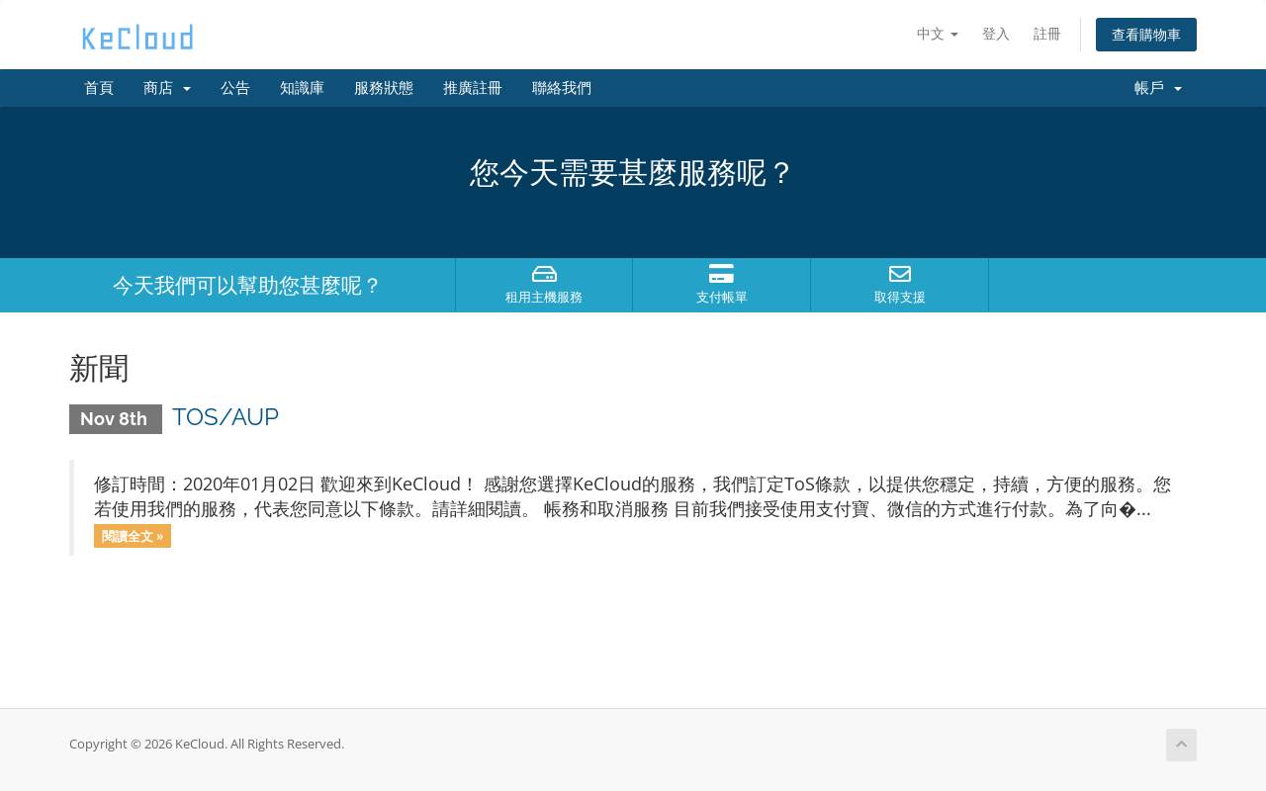The image size is (1266, 791).
Task: Click the 查看購物車 button
Action: [1146, 35]
